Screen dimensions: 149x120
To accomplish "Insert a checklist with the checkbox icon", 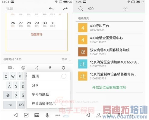I will [26, 115].
